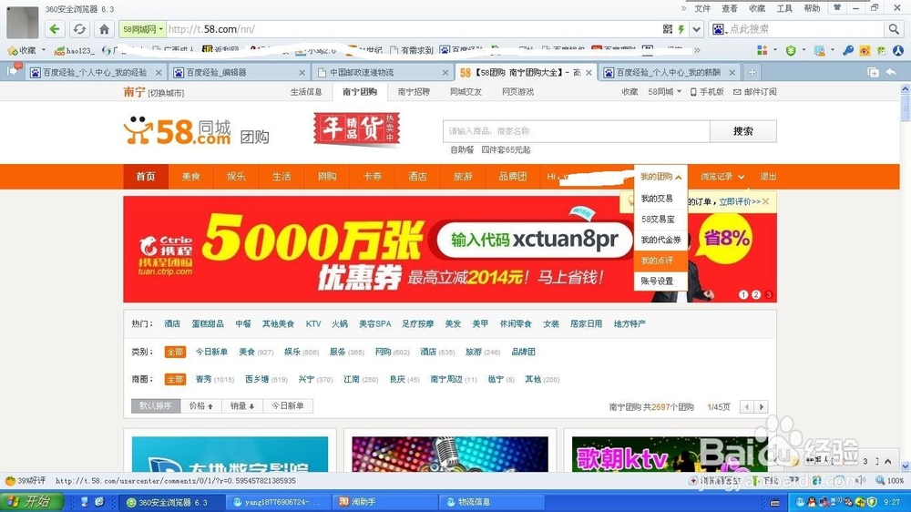Open the hao123 bookmark

tap(74, 50)
